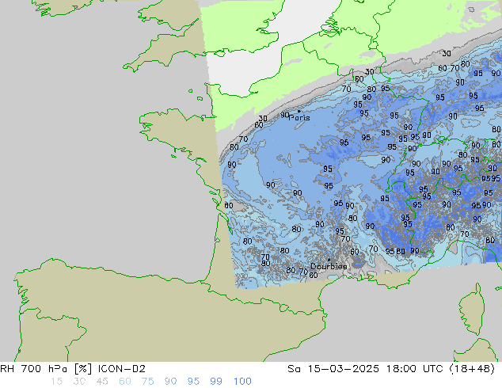Click the legend value 99
This screenshot has width=502, height=388.
click(x=216, y=382)
